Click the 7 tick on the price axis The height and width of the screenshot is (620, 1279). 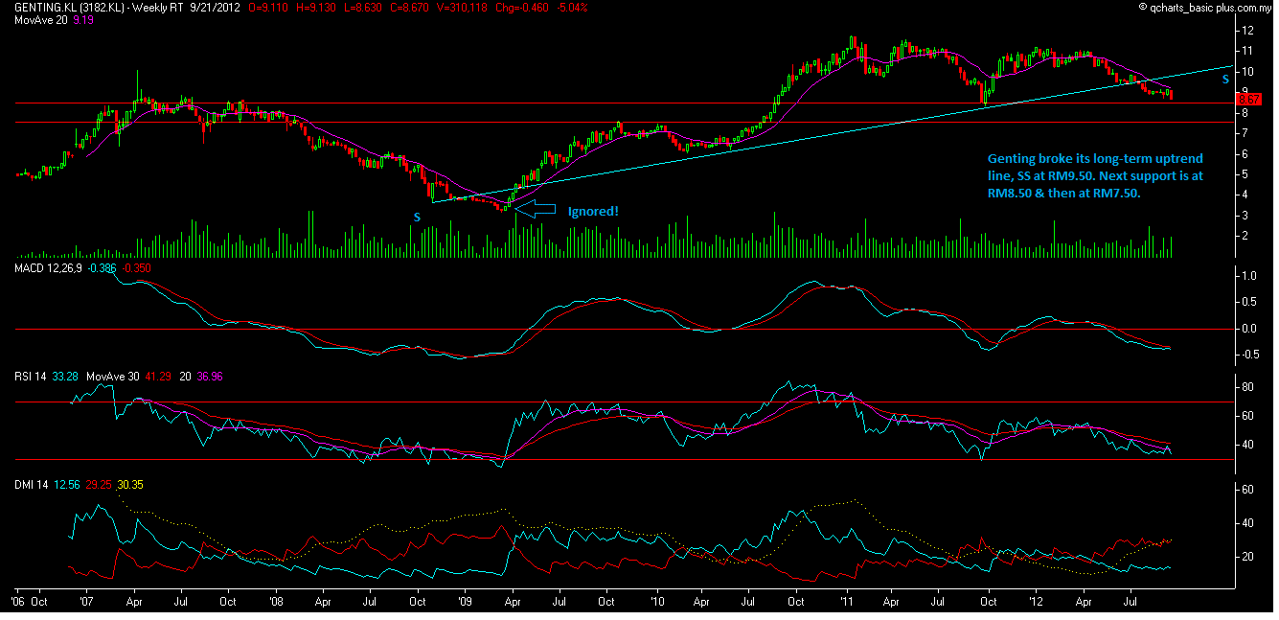(x=1246, y=133)
